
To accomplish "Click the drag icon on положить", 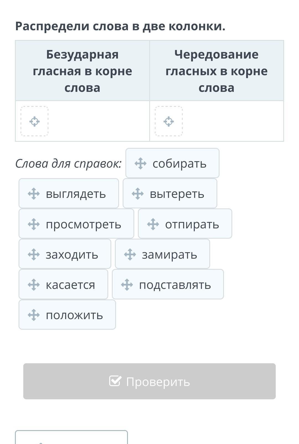I will 34,315.
